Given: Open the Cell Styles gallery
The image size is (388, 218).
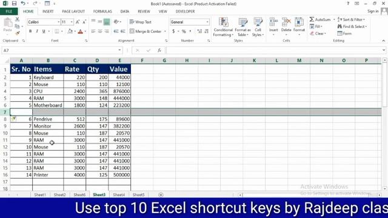Looking at the screenshot, I should click(x=258, y=27).
